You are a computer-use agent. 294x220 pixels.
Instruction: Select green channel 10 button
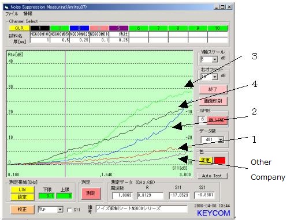pos(218,28)
